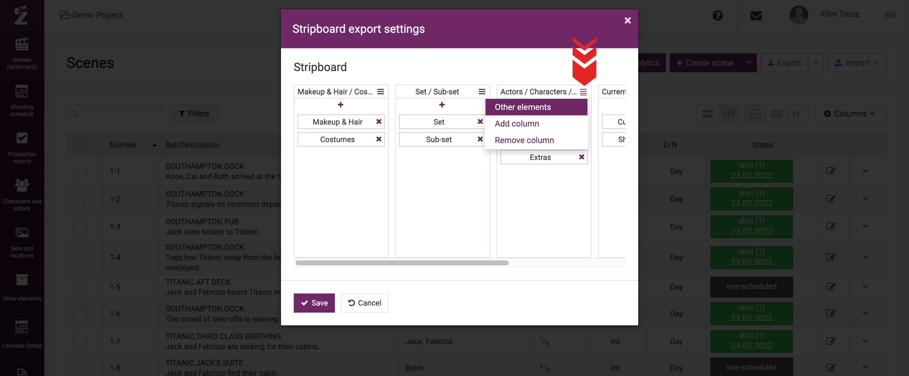Tick the select-all scenes checkbox
Viewport: 909px width, 376px height.
coord(79,145)
